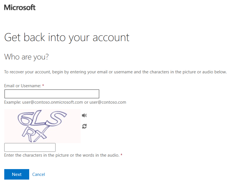
Task: Click the "To recover your account" instruction paragraph
Action: 115,72
